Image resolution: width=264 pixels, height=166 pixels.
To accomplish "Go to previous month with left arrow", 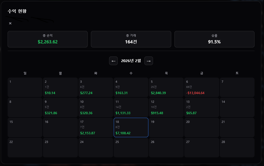I will click(x=113, y=61).
